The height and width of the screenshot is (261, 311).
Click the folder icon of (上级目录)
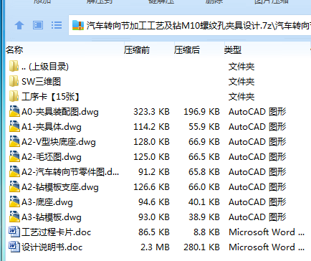[14, 66]
